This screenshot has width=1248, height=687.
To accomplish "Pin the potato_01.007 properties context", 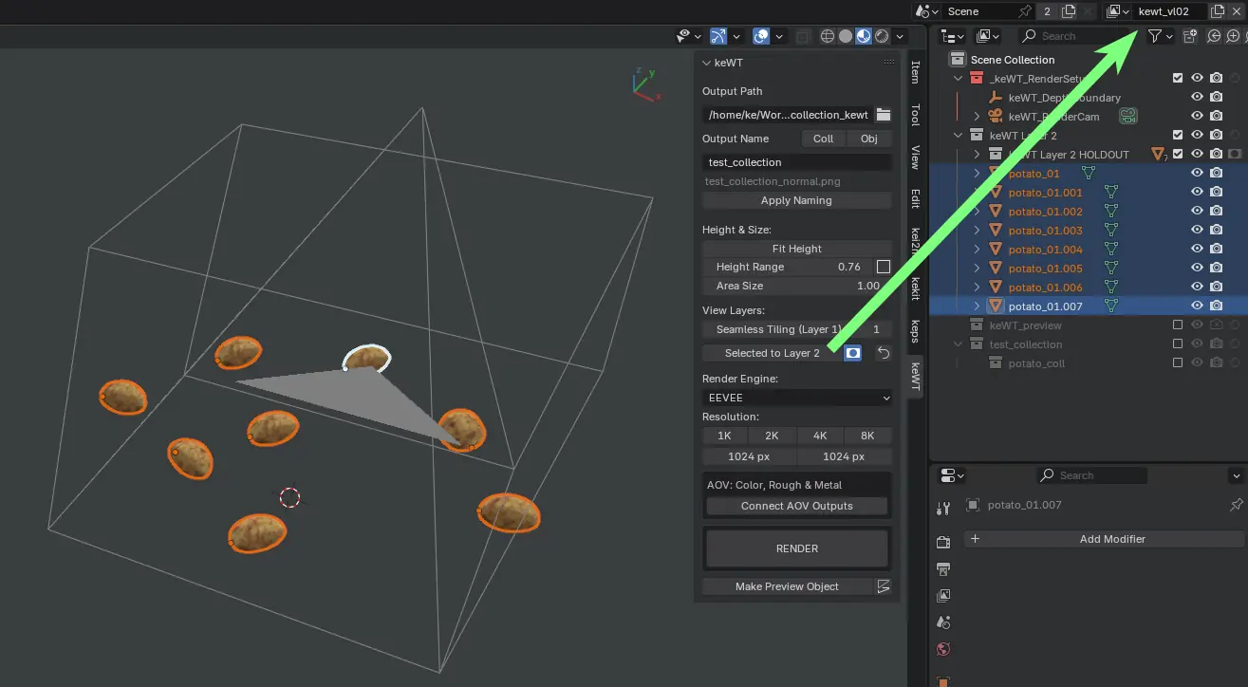I will click(1236, 505).
